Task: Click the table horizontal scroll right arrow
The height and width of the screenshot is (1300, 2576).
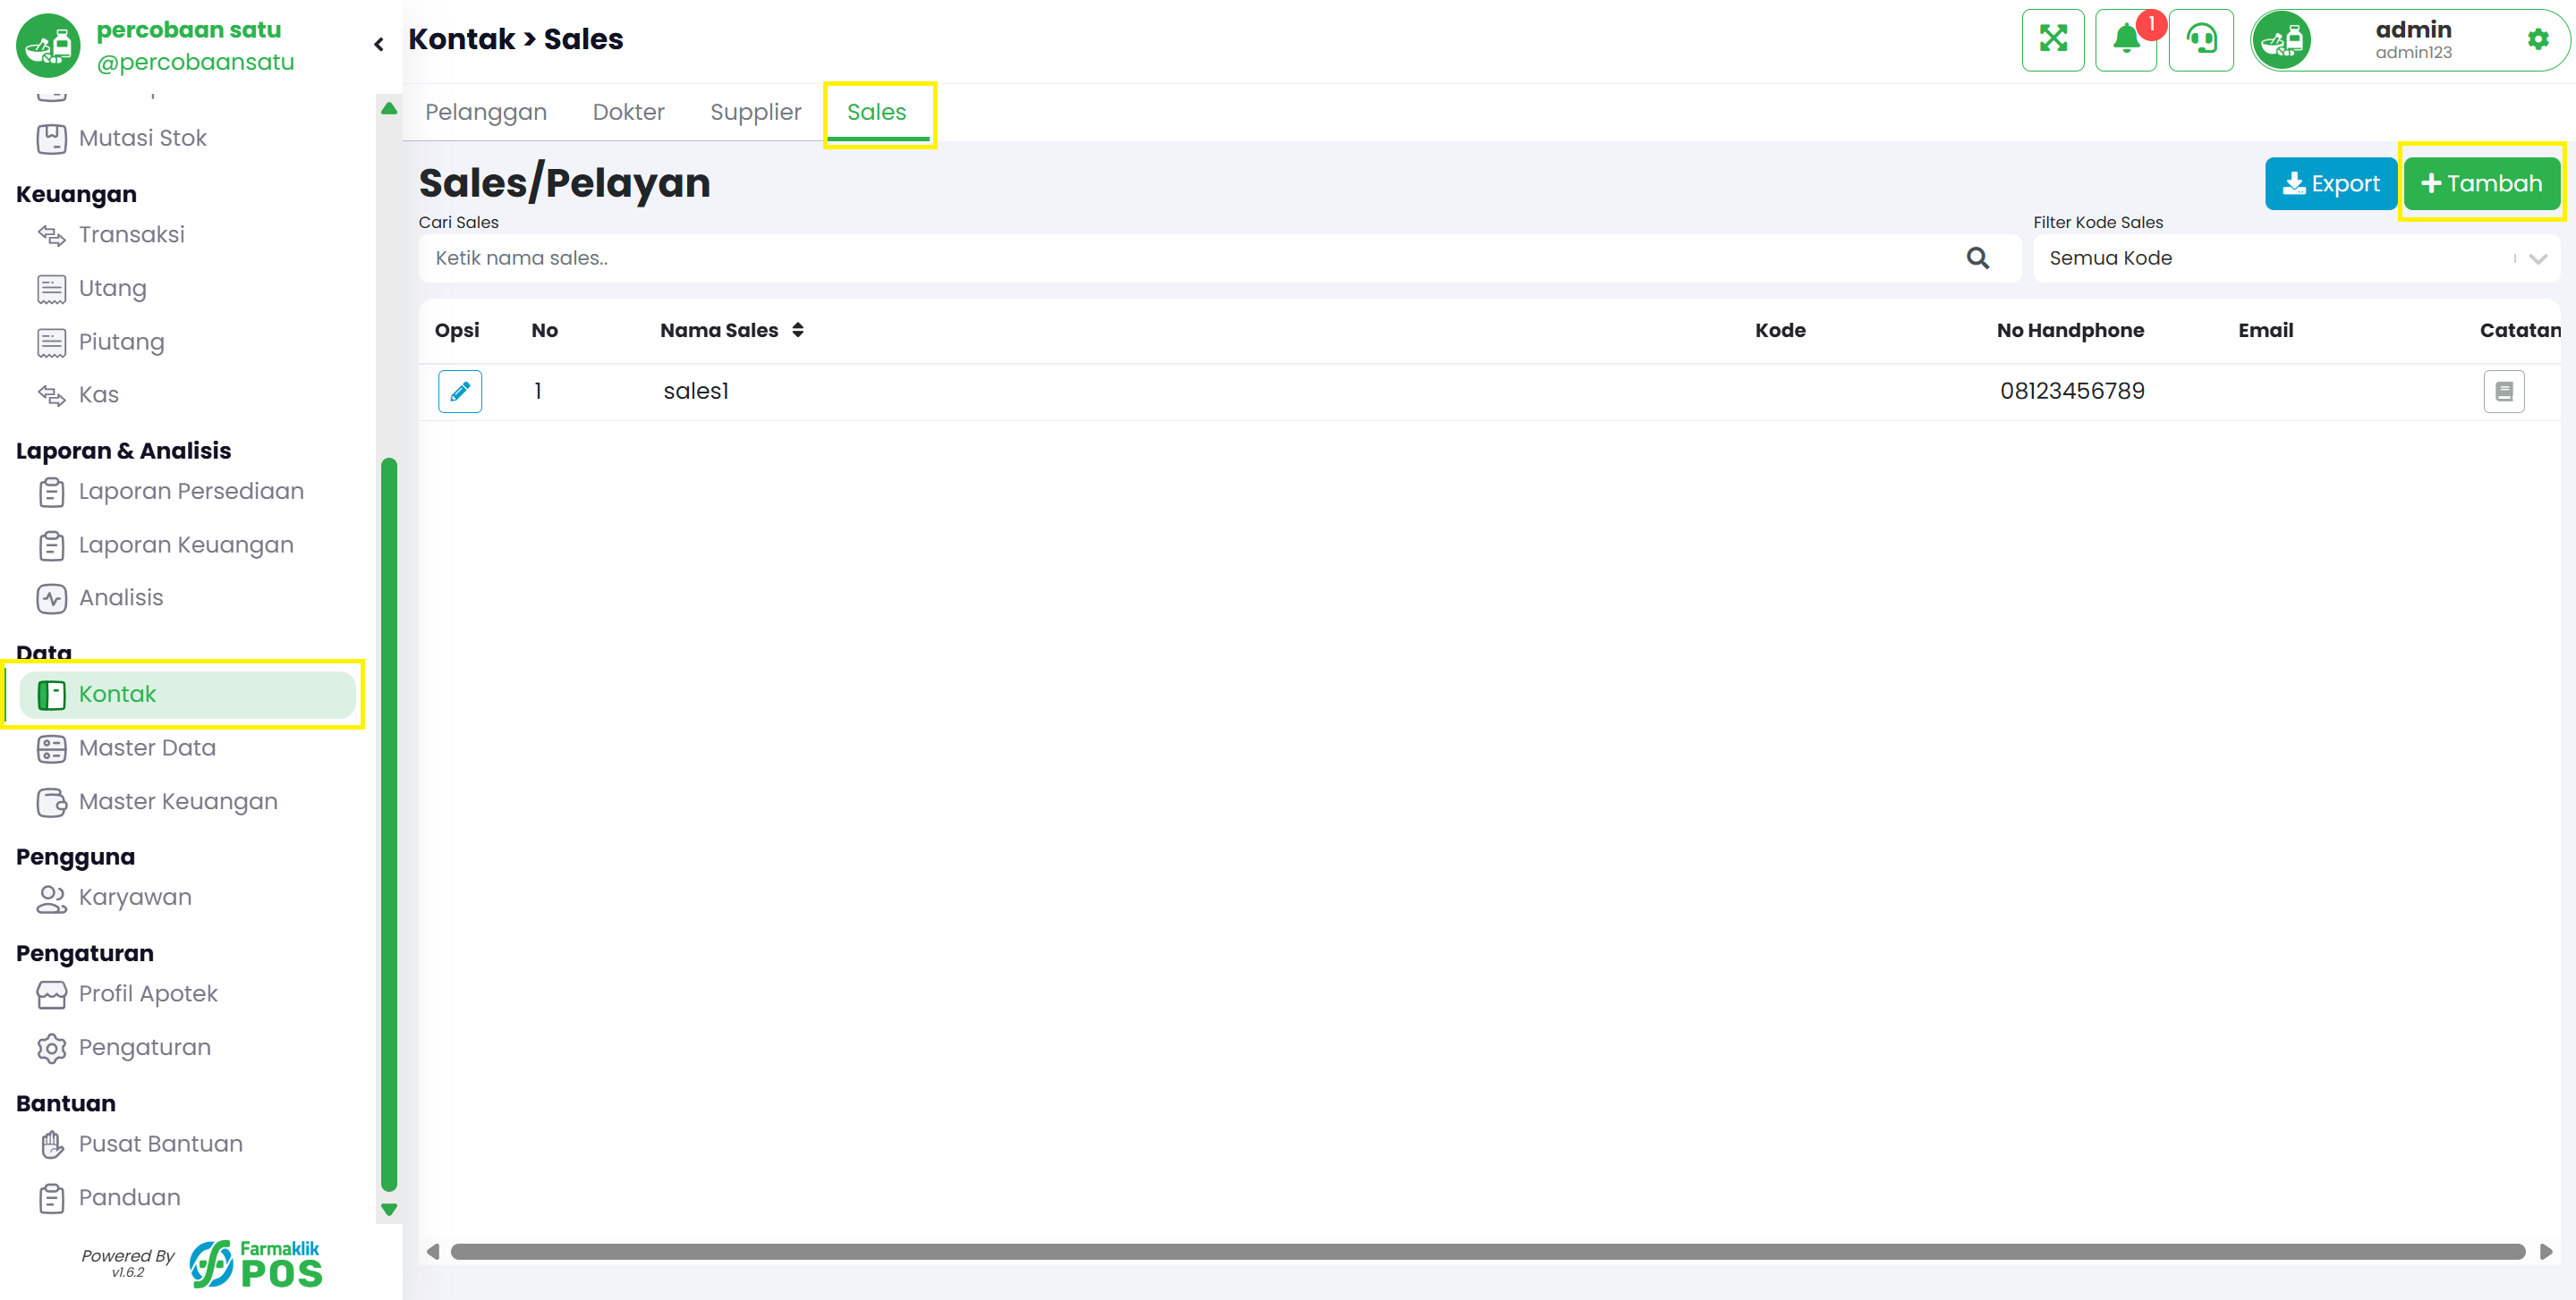Action: pos(2546,1252)
